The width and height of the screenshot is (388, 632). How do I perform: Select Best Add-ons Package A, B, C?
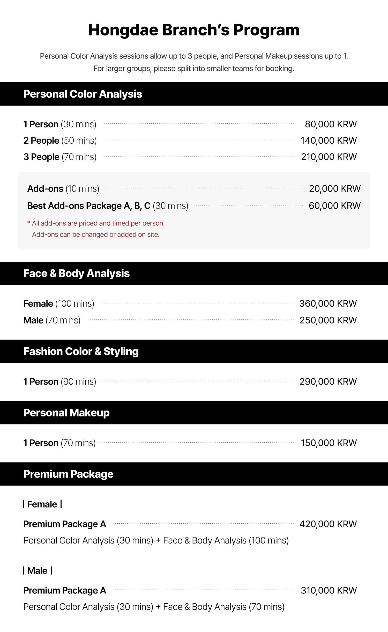click(108, 206)
